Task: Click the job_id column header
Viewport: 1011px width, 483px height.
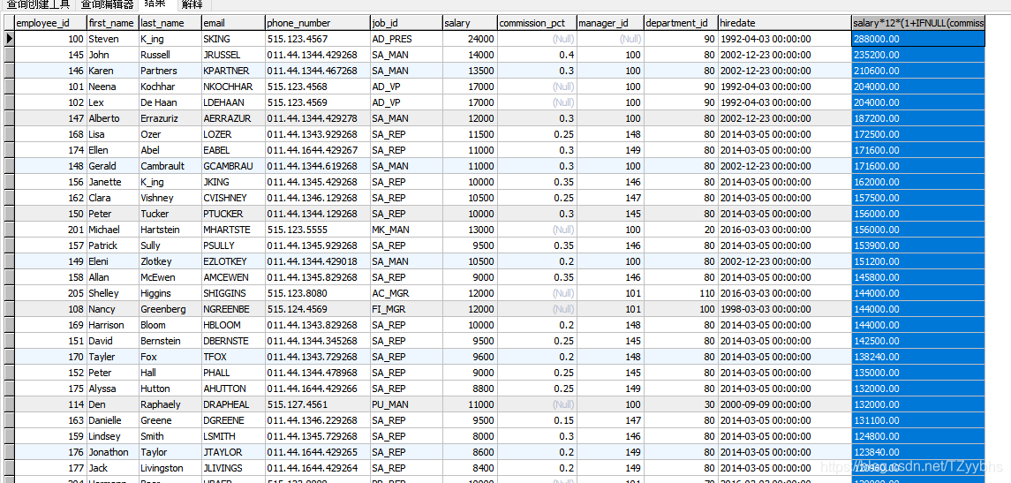Action: coord(405,23)
